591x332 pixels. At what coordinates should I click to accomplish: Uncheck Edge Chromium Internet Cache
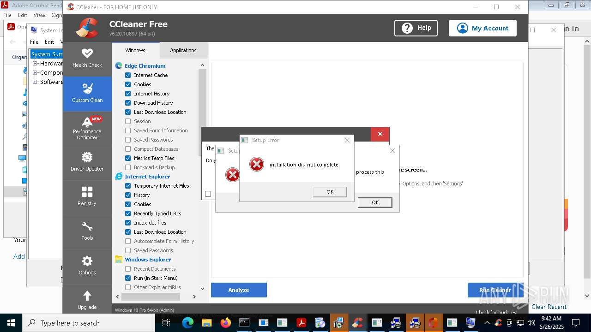128,75
